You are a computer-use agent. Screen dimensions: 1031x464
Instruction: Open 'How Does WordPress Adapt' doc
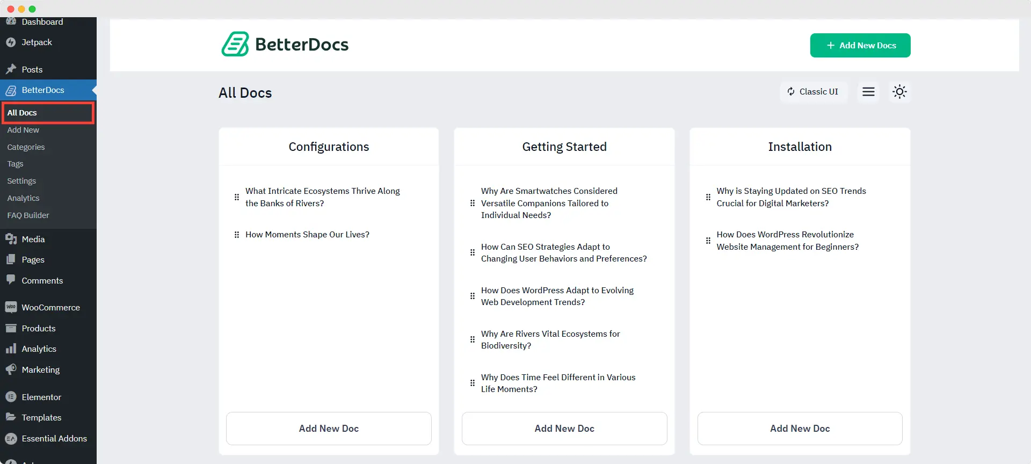point(557,296)
